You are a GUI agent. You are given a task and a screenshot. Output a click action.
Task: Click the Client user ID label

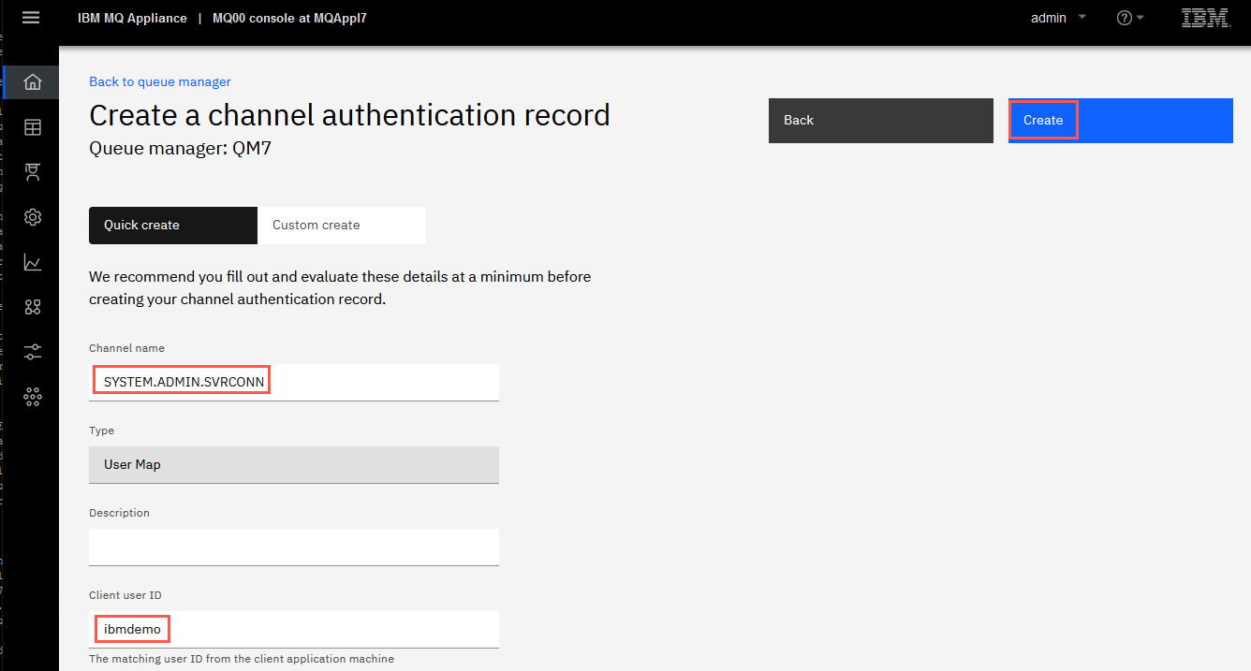(x=125, y=595)
